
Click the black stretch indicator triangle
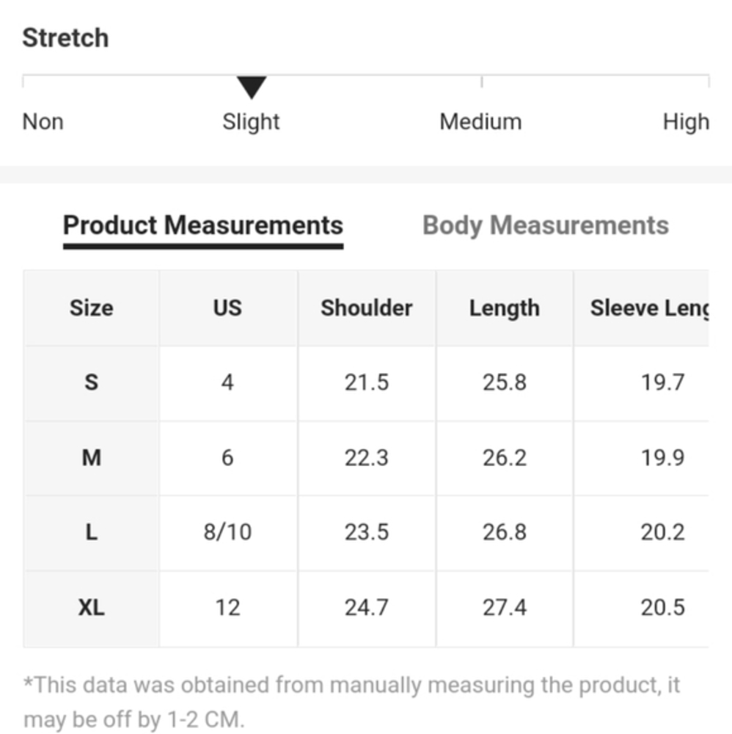point(252,87)
